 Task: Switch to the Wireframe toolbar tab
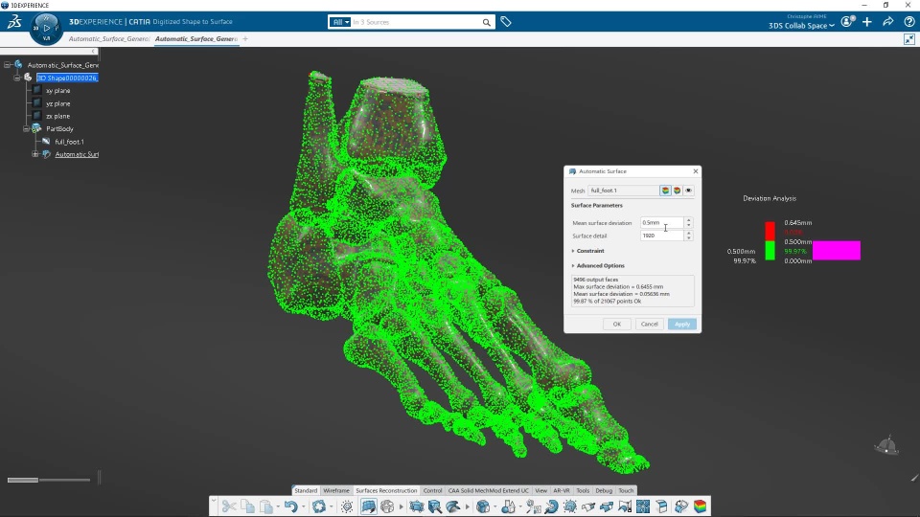[336, 490]
